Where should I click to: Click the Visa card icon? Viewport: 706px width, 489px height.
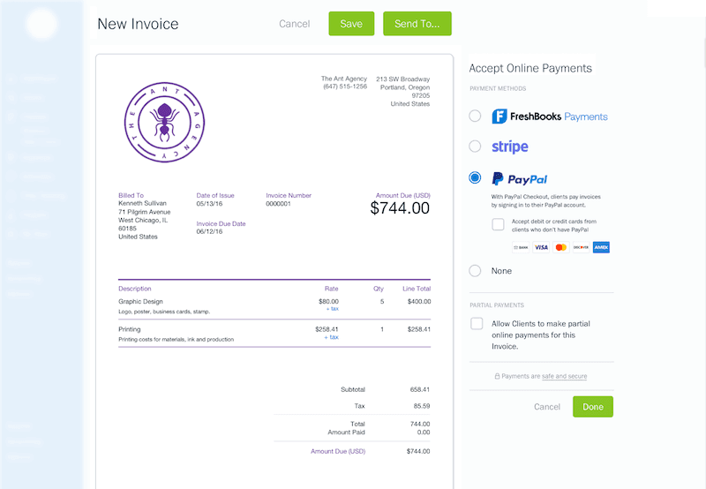[x=541, y=247]
